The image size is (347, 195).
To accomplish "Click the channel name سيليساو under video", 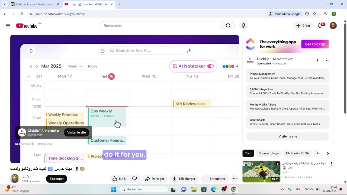I will click(x=27, y=177).
